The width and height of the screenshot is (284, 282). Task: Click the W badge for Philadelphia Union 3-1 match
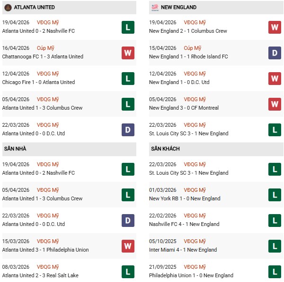pos(128,246)
